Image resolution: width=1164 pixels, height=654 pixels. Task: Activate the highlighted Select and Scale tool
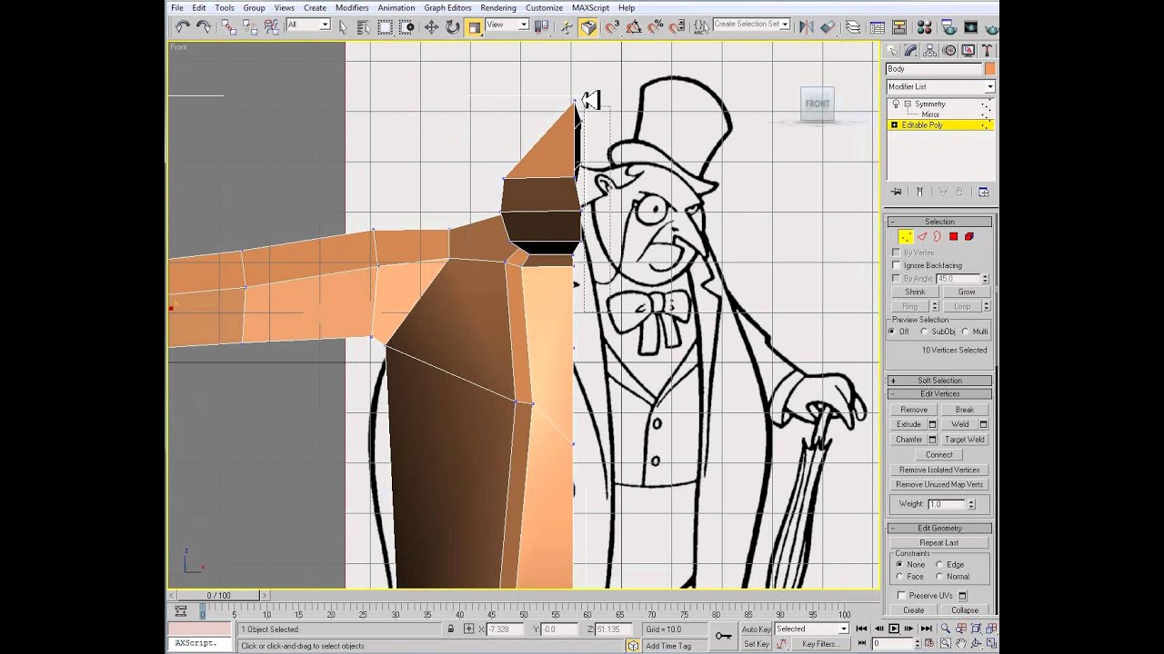[x=474, y=27]
